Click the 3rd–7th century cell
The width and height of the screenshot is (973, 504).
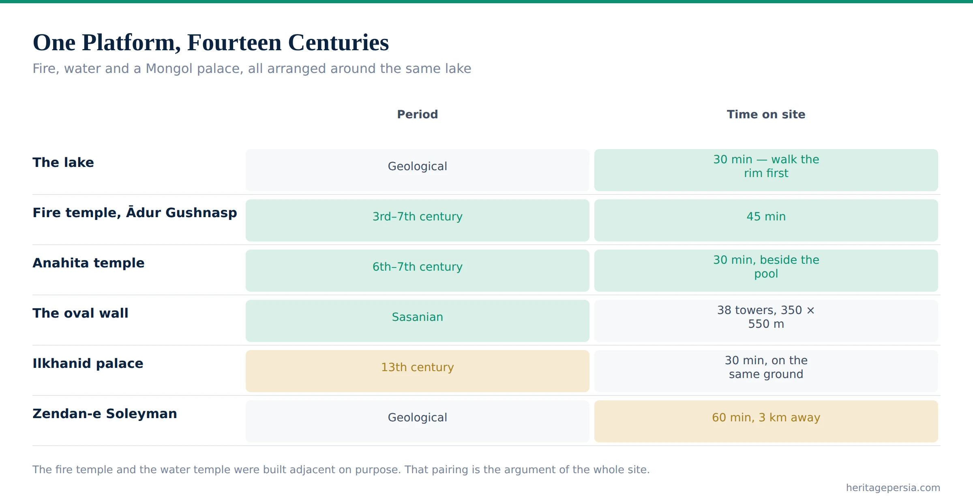pos(417,220)
